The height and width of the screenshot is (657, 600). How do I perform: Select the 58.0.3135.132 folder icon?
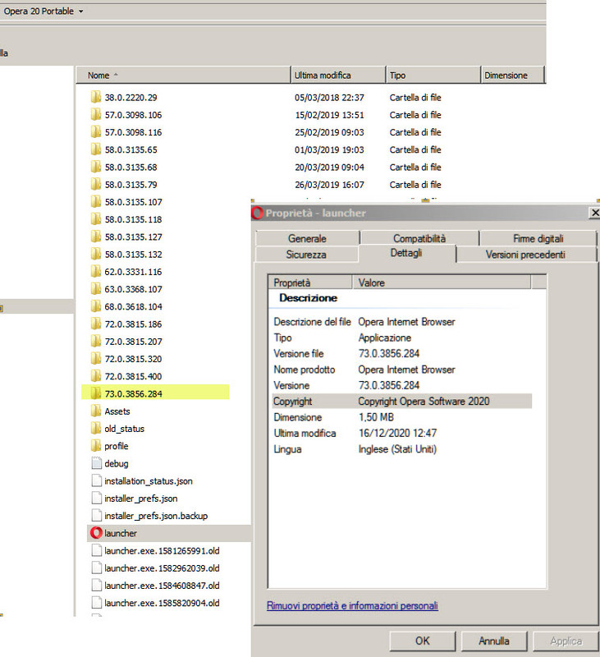point(96,255)
